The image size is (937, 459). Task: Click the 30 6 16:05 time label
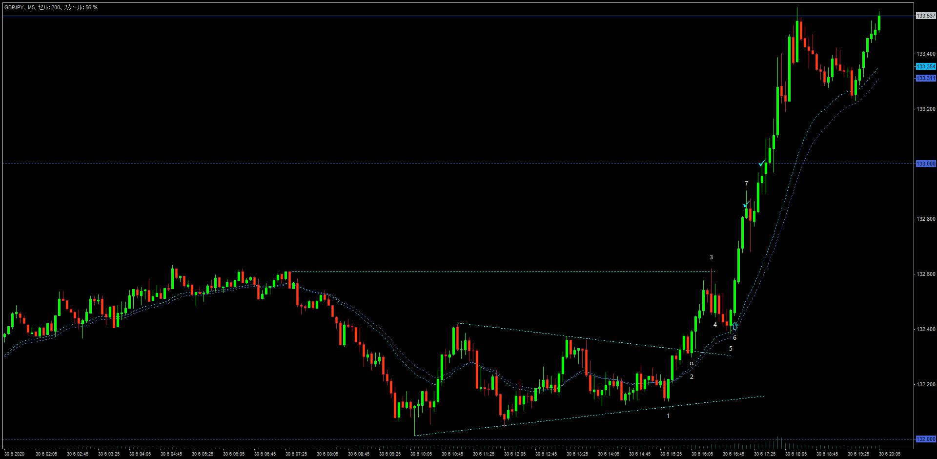tap(702, 454)
